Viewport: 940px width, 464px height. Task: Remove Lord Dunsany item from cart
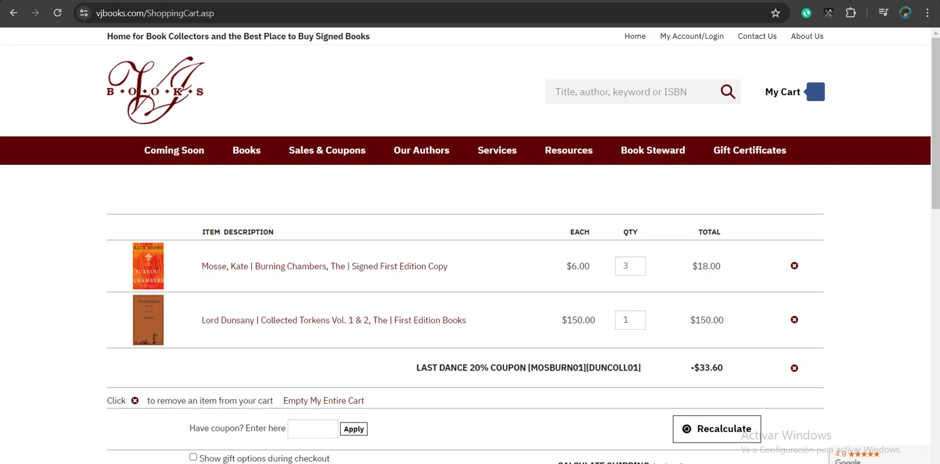point(794,320)
